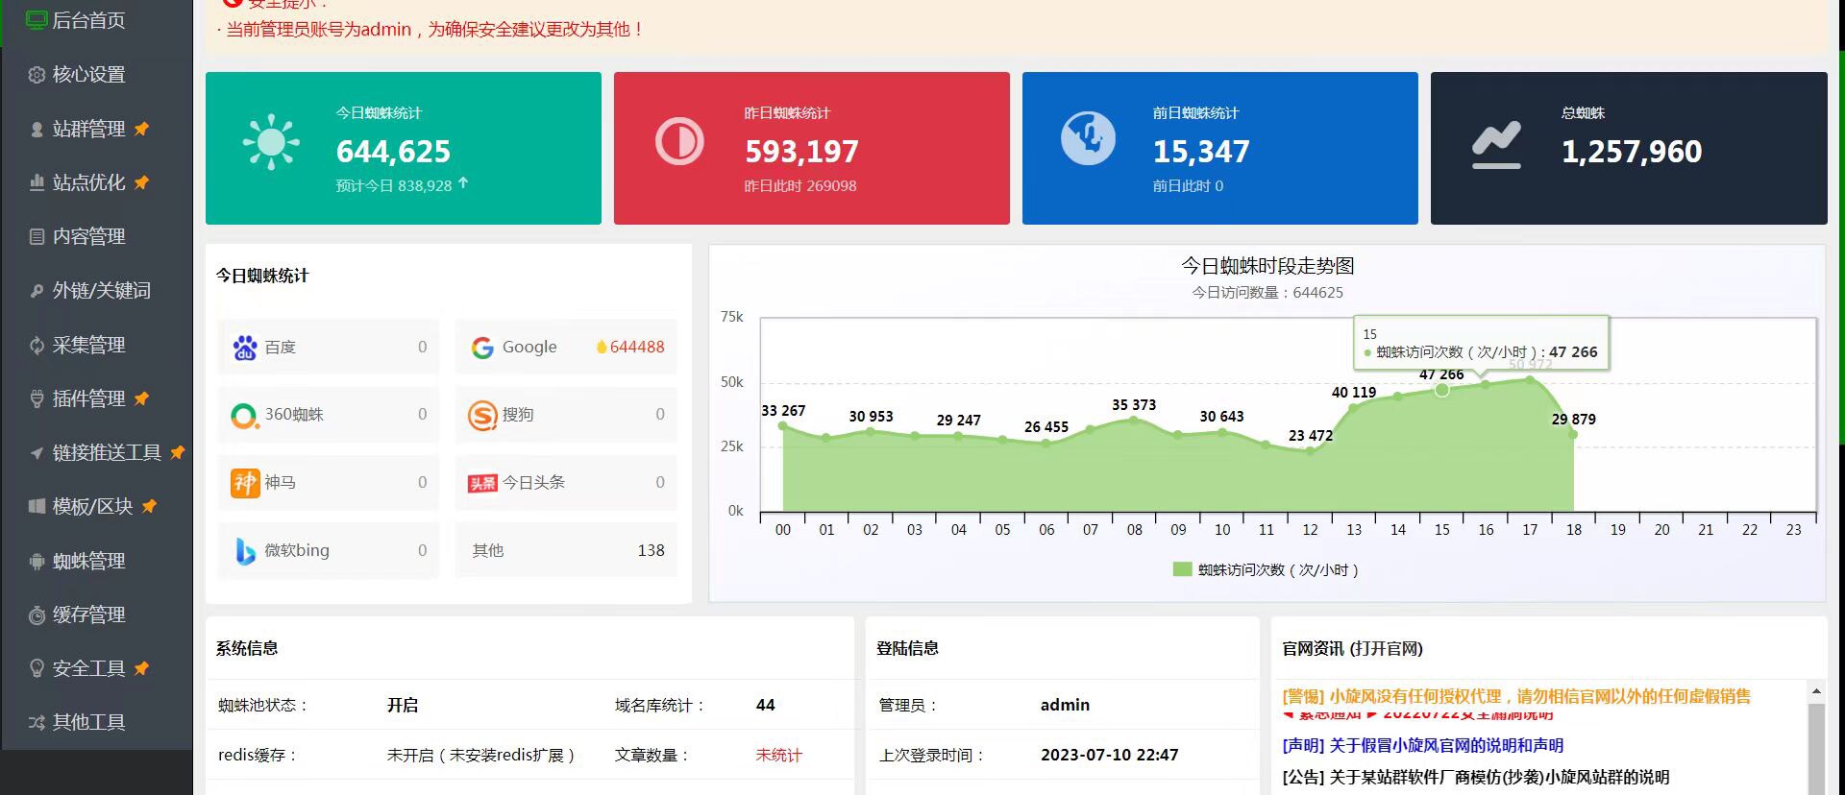Click the shuffle icon beside 其他工具
The image size is (1845, 795).
coord(37,722)
